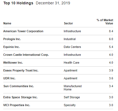Click Crown Castle International Corp. entry
Image resolution: width=118 pixels, height=111 pixels.
tap(26, 55)
